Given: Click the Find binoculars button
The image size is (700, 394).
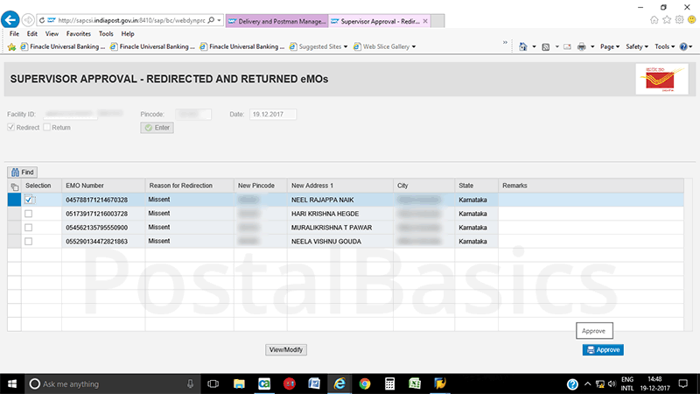Looking at the screenshot, I should coord(23,172).
